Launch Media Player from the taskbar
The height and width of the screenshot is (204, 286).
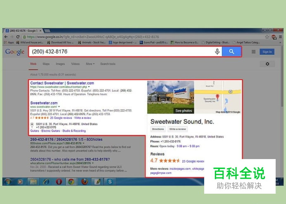click(20, 181)
